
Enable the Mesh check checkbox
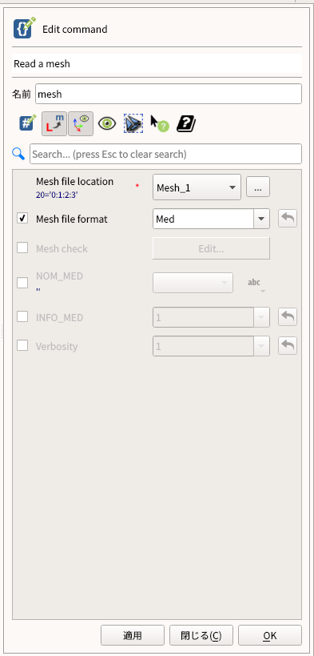[22, 248]
